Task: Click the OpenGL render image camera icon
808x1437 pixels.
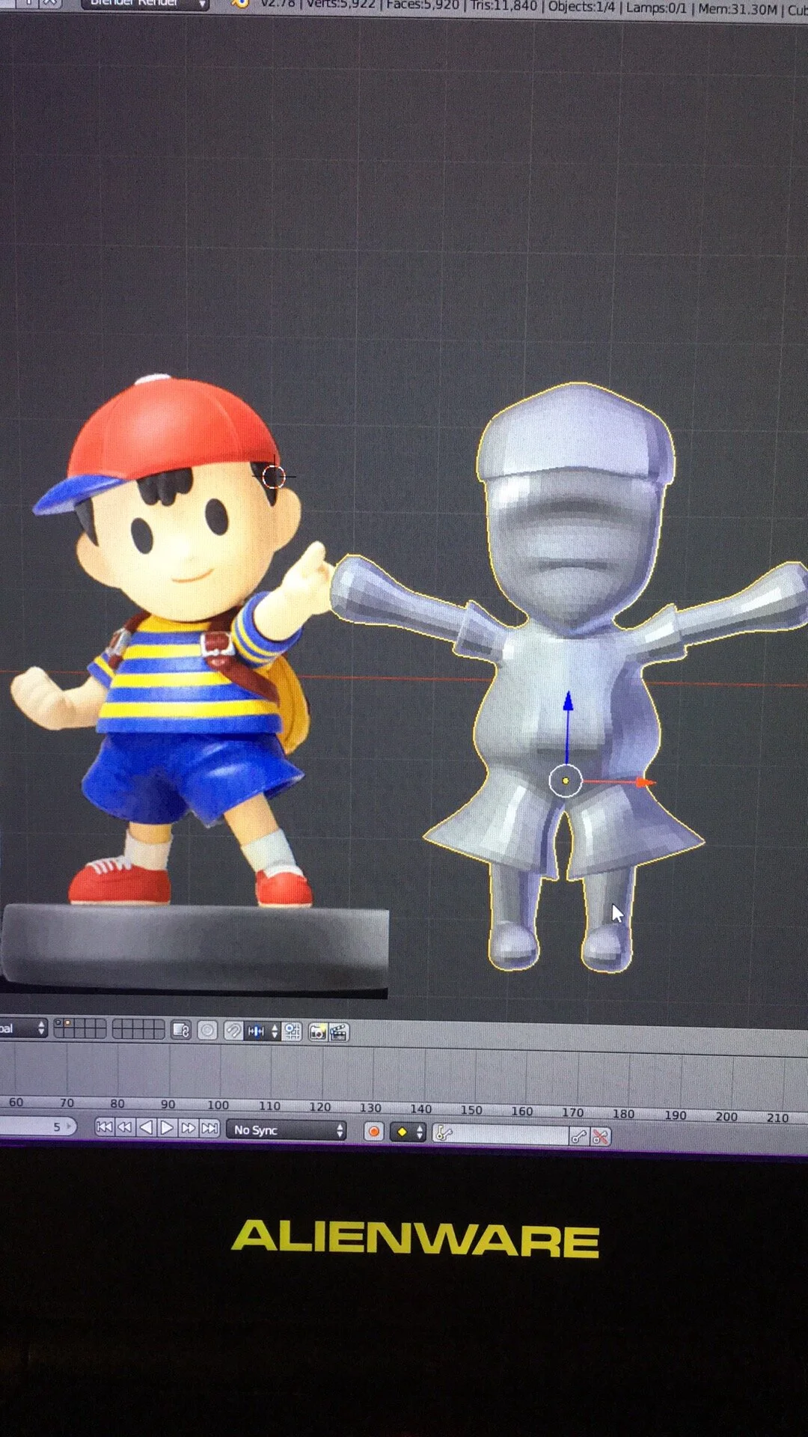Action: (318, 1033)
